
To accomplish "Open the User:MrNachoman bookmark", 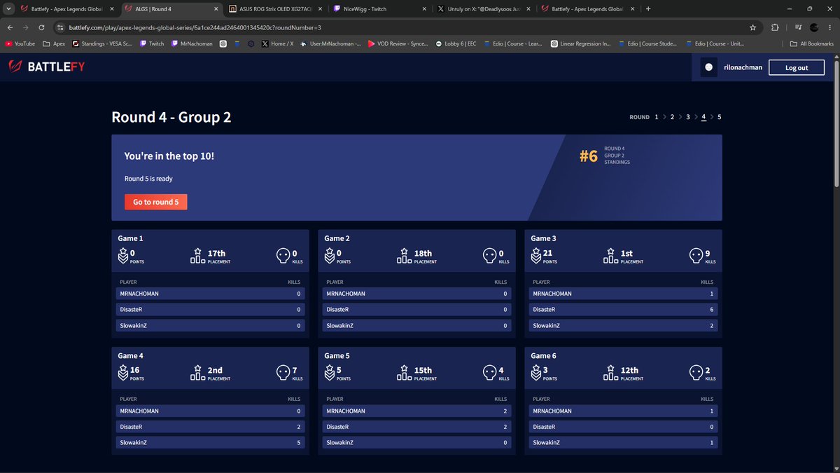I will [x=330, y=43].
